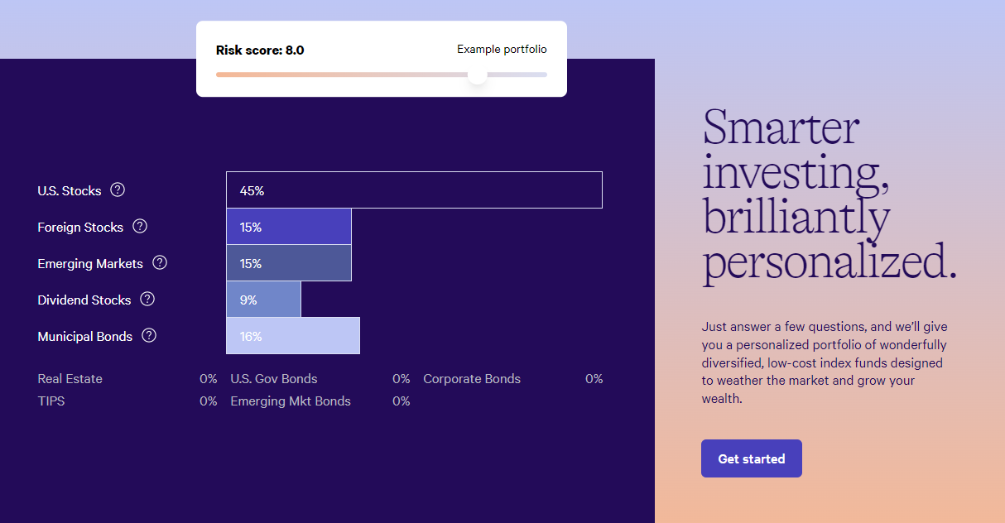Open the Emerging Markets help icon
Viewport: 1005px width, 523px height.
click(x=160, y=262)
